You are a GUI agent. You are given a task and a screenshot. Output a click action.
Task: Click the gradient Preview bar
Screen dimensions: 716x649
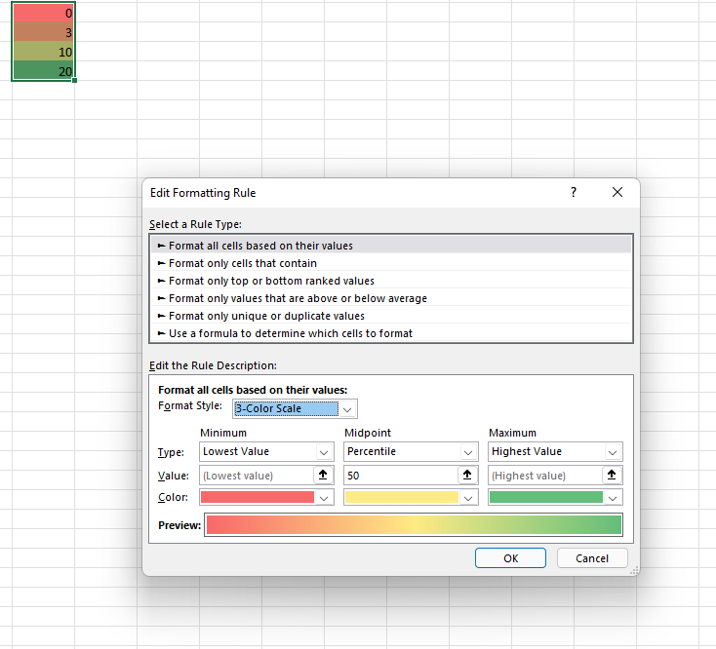(x=414, y=524)
